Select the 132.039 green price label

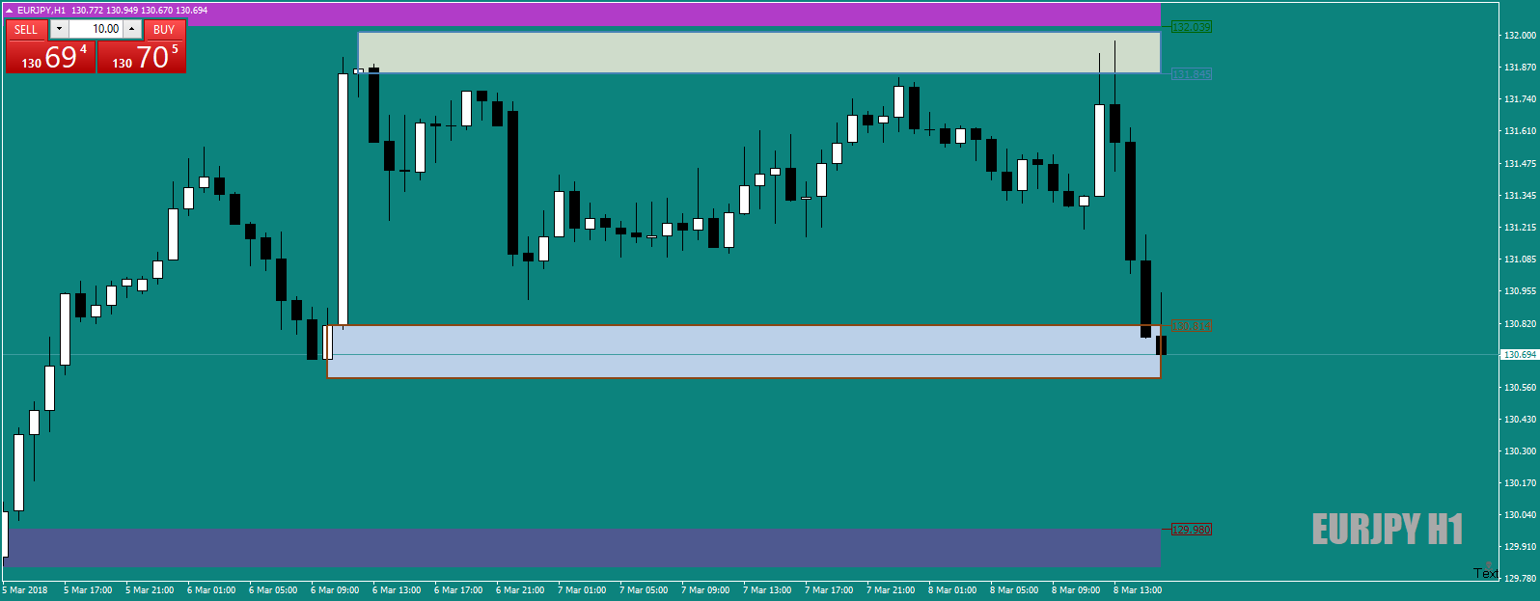[x=1191, y=27]
